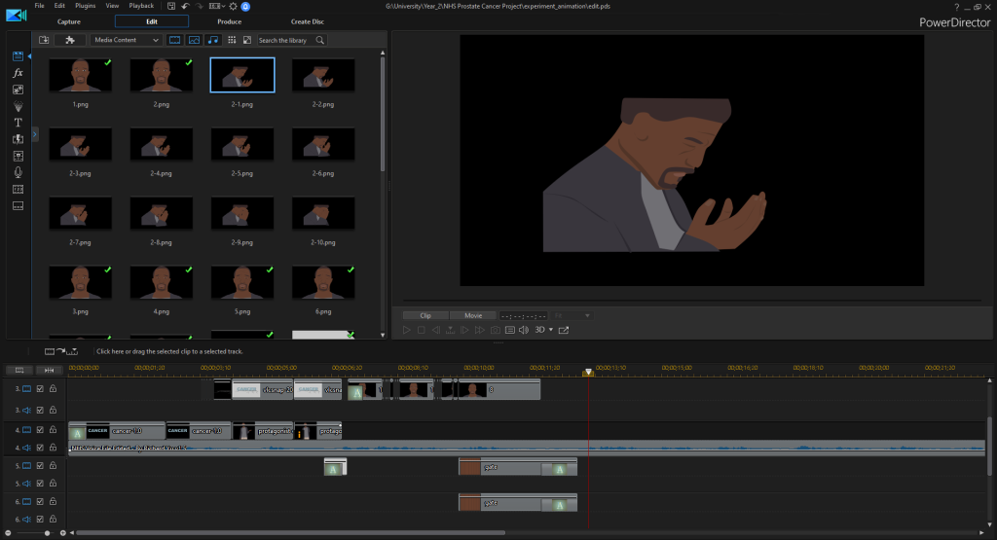Open the Plugins menu
997x540 pixels.
86,6
